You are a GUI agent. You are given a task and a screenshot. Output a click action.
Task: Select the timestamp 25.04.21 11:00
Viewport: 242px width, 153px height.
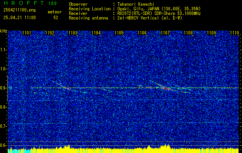[20, 18]
